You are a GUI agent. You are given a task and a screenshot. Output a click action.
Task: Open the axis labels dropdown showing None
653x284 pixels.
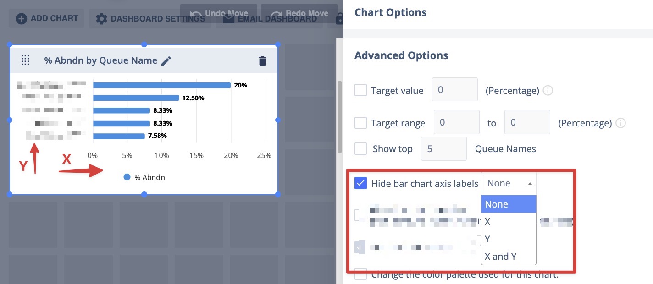(509, 184)
